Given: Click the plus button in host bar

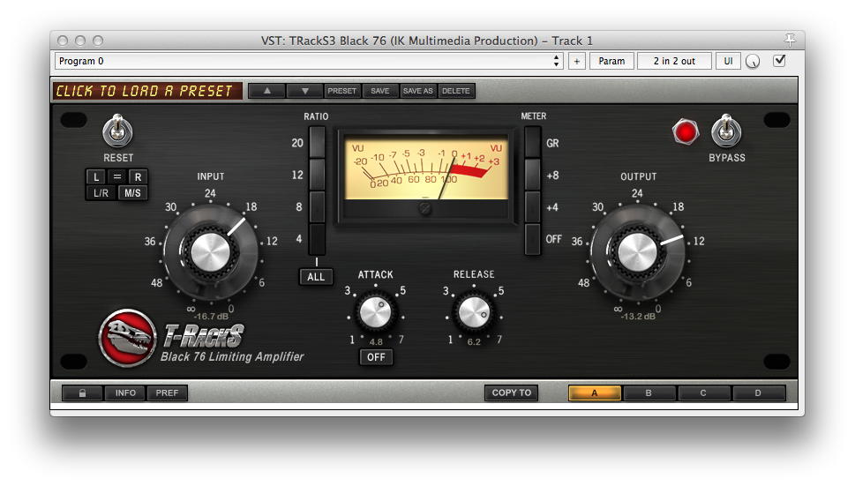Looking at the screenshot, I should coord(577,61).
